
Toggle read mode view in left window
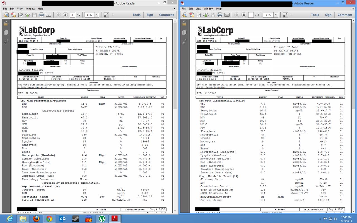pos(106,15)
